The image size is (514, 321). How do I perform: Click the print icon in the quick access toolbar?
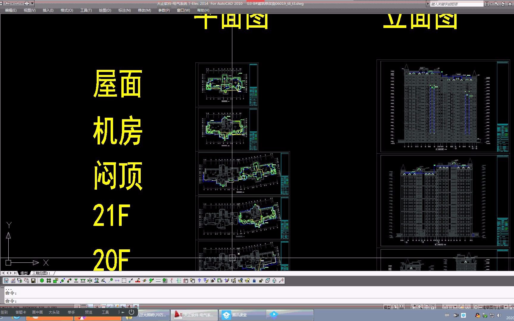pos(26,3)
